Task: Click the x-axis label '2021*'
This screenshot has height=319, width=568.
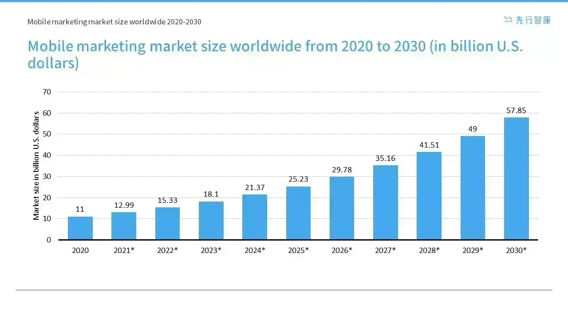Action: (124, 250)
